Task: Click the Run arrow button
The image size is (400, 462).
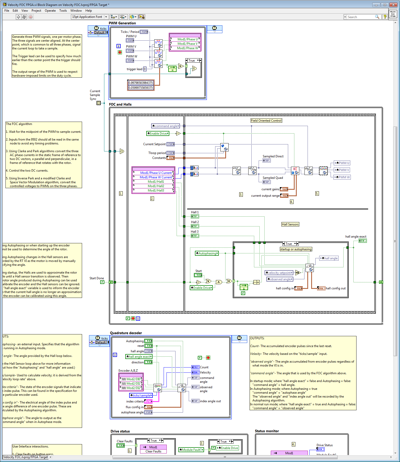Action: point(18,17)
